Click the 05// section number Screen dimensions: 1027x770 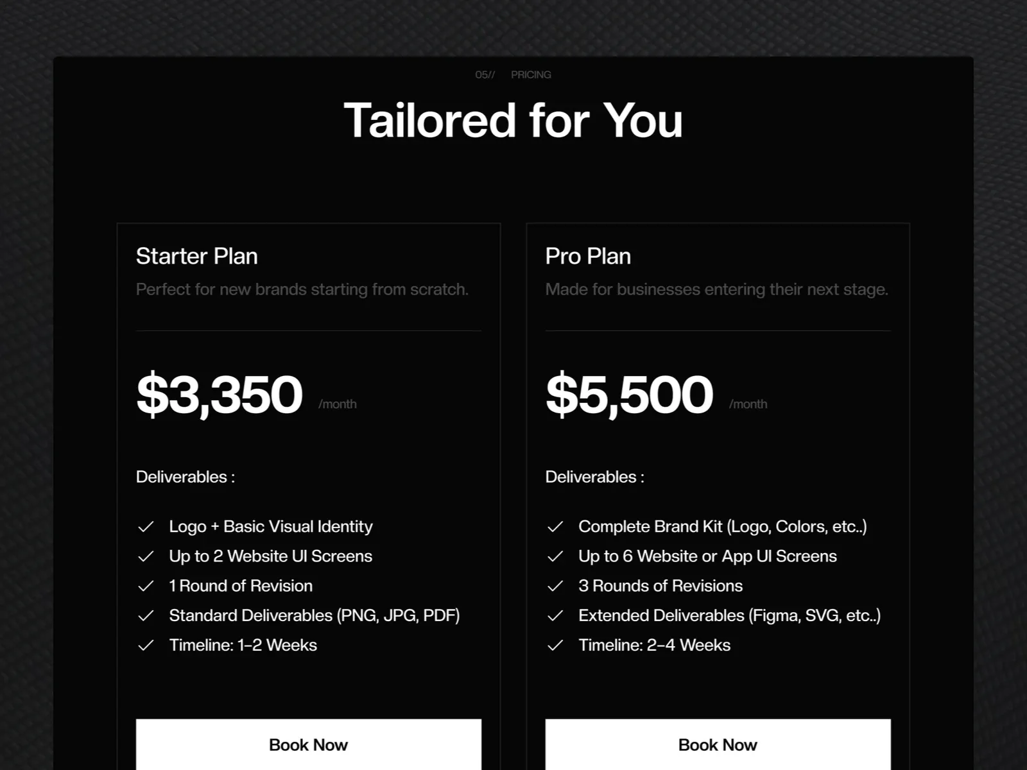pyautogui.click(x=485, y=74)
